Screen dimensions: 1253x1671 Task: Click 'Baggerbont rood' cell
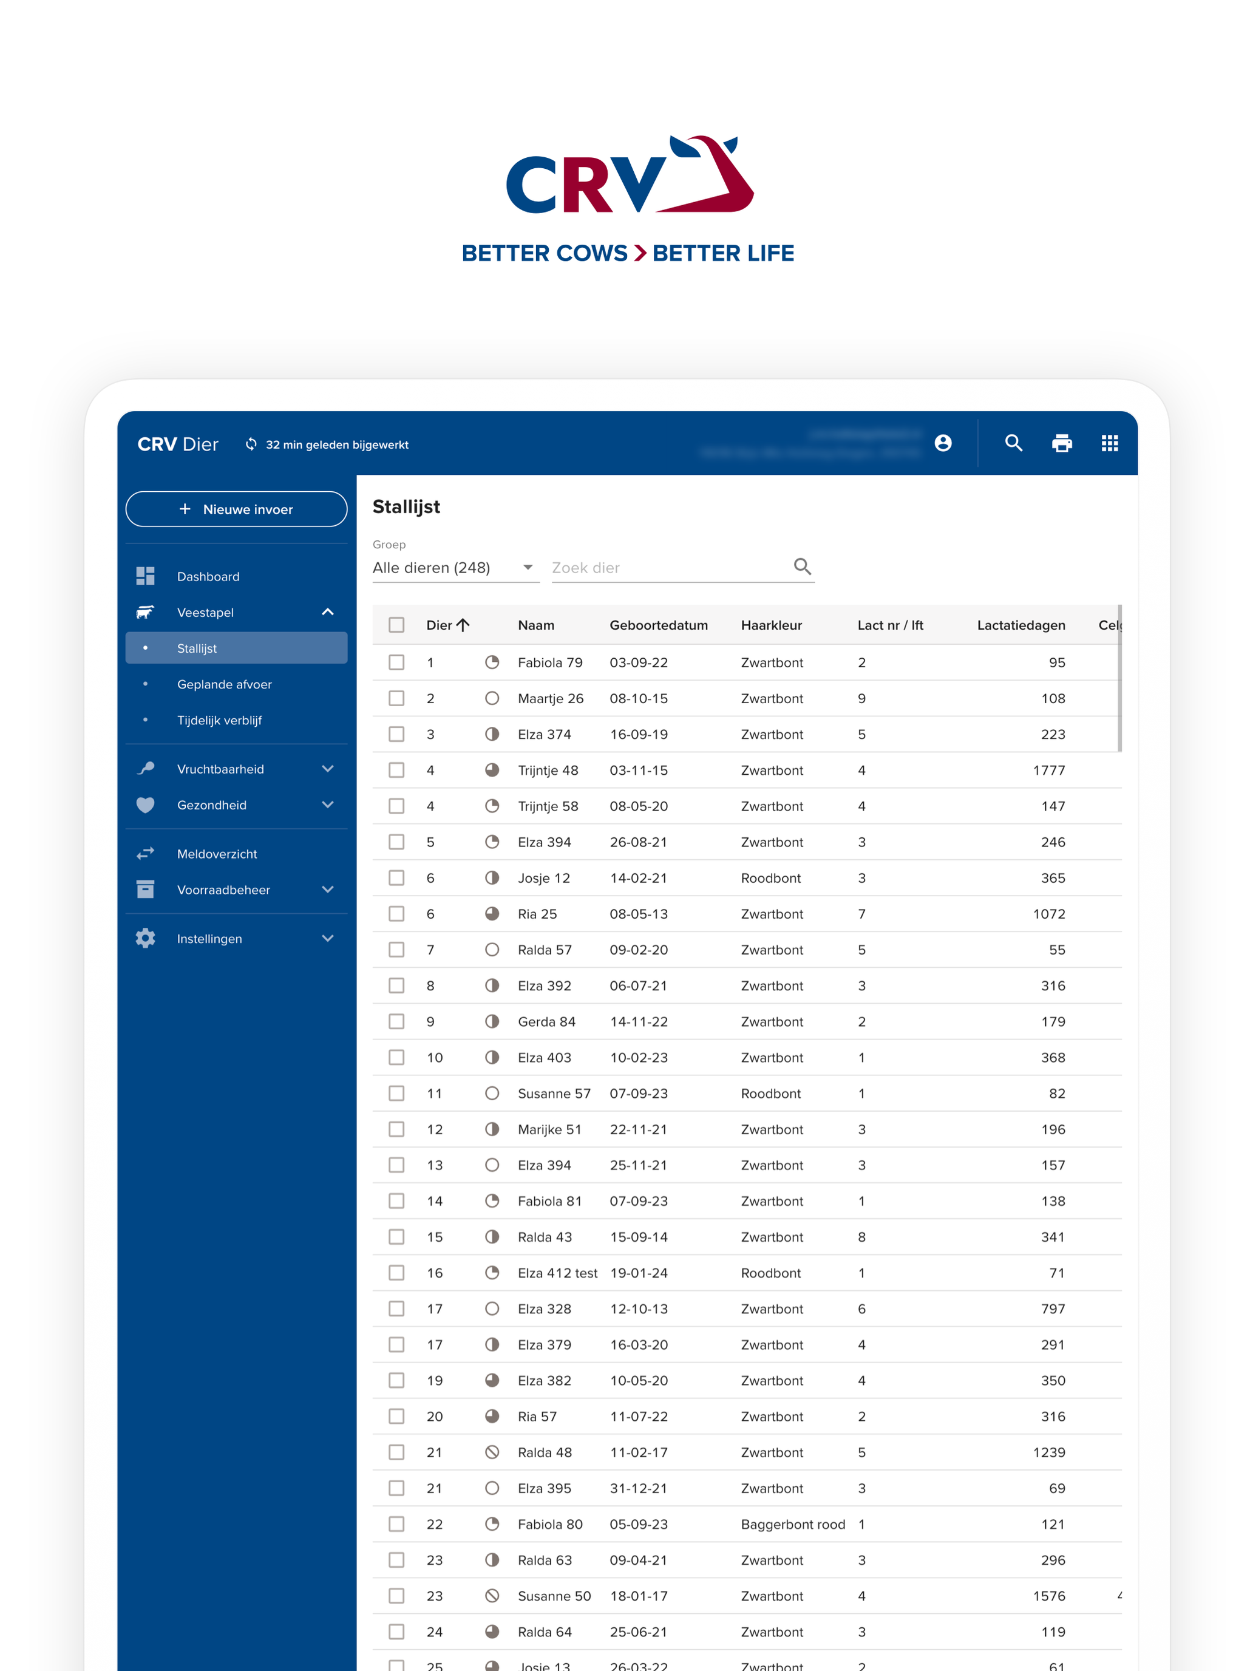pos(793,1525)
